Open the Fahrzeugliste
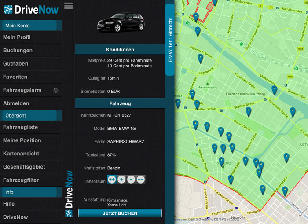 31,127
